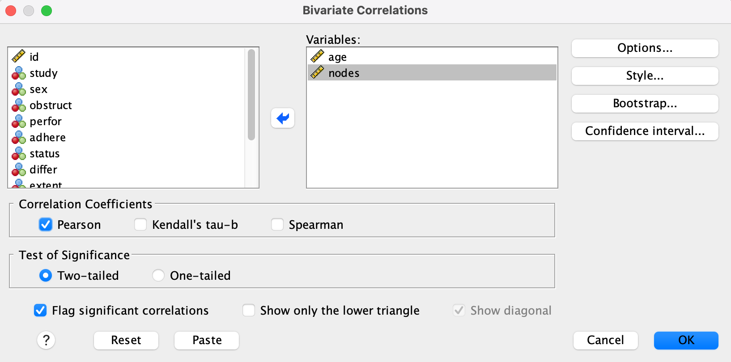This screenshot has width=731, height=362.
Task: Select the Two-tailed radio button
Action: [46, 275]
